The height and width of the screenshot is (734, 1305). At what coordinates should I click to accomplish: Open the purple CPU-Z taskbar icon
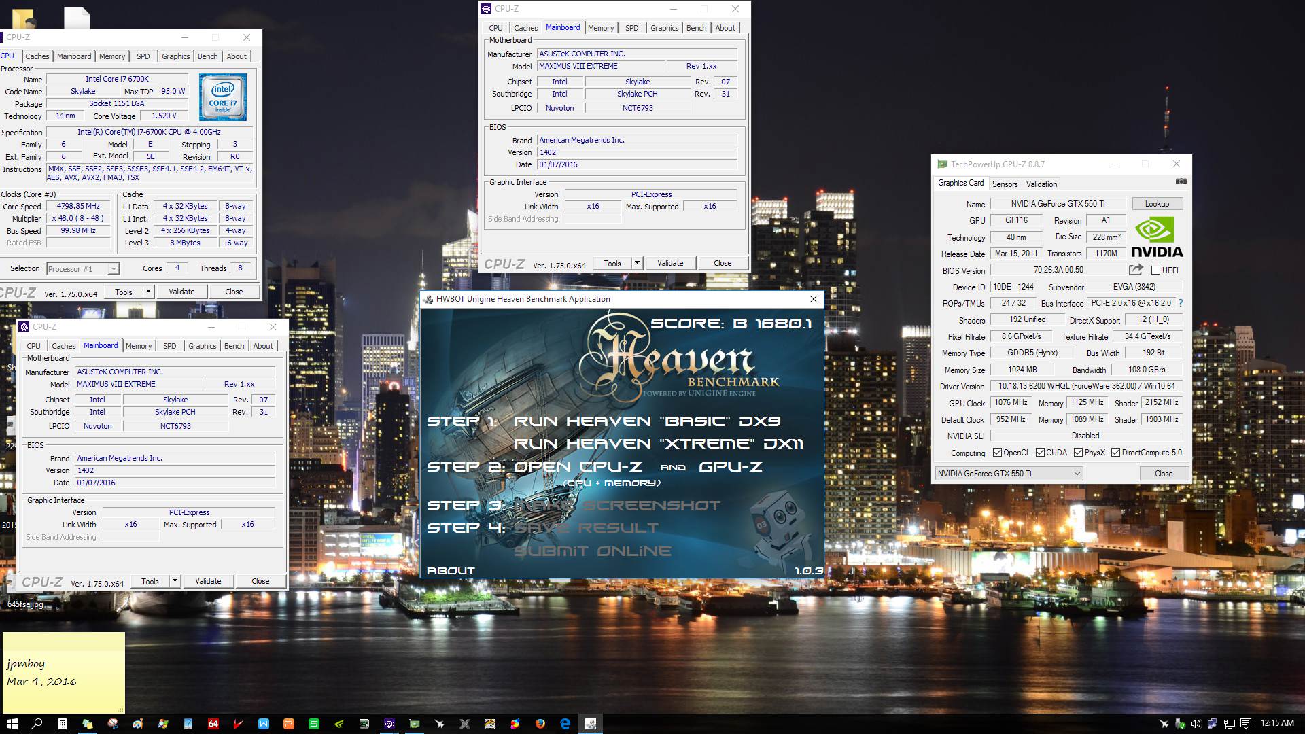point(389,724)
